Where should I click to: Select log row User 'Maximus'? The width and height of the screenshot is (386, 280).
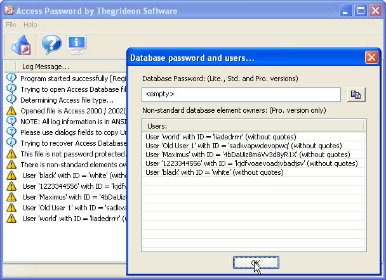click(65, 197)
